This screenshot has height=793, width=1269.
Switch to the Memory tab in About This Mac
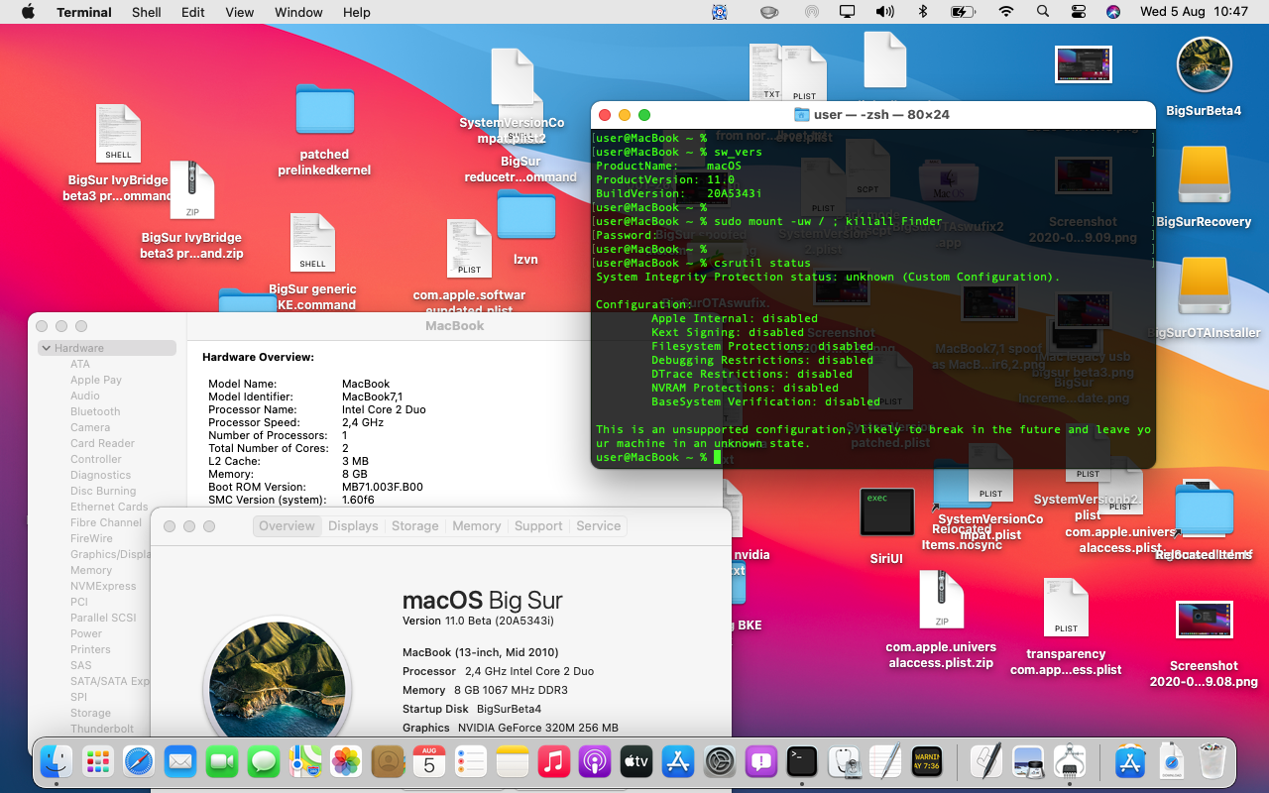click(x=477, y=526)
